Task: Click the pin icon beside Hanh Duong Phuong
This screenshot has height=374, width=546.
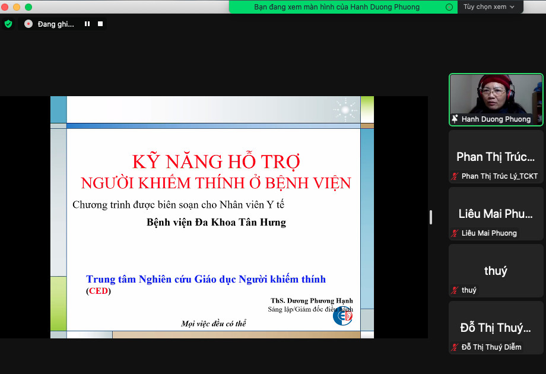Action: (x=455, y=119)
